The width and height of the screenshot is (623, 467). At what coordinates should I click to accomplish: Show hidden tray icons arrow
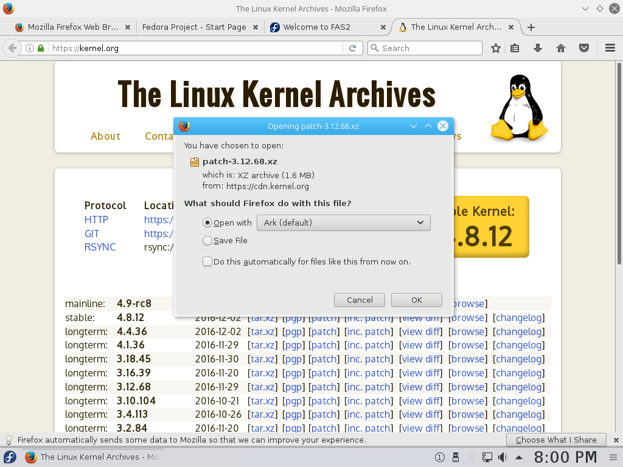point(519,457)
